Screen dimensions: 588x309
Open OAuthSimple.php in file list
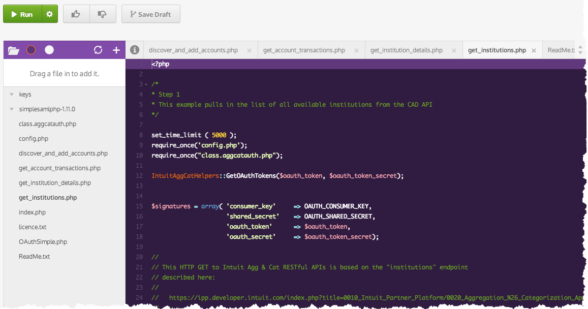(43, 241)
